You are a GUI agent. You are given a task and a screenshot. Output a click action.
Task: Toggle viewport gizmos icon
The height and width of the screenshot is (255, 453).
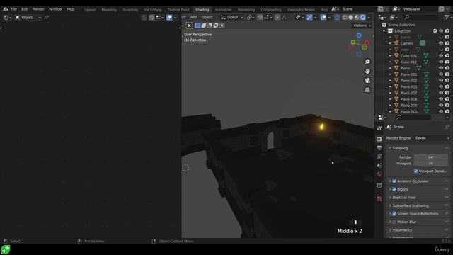point(309,17)
